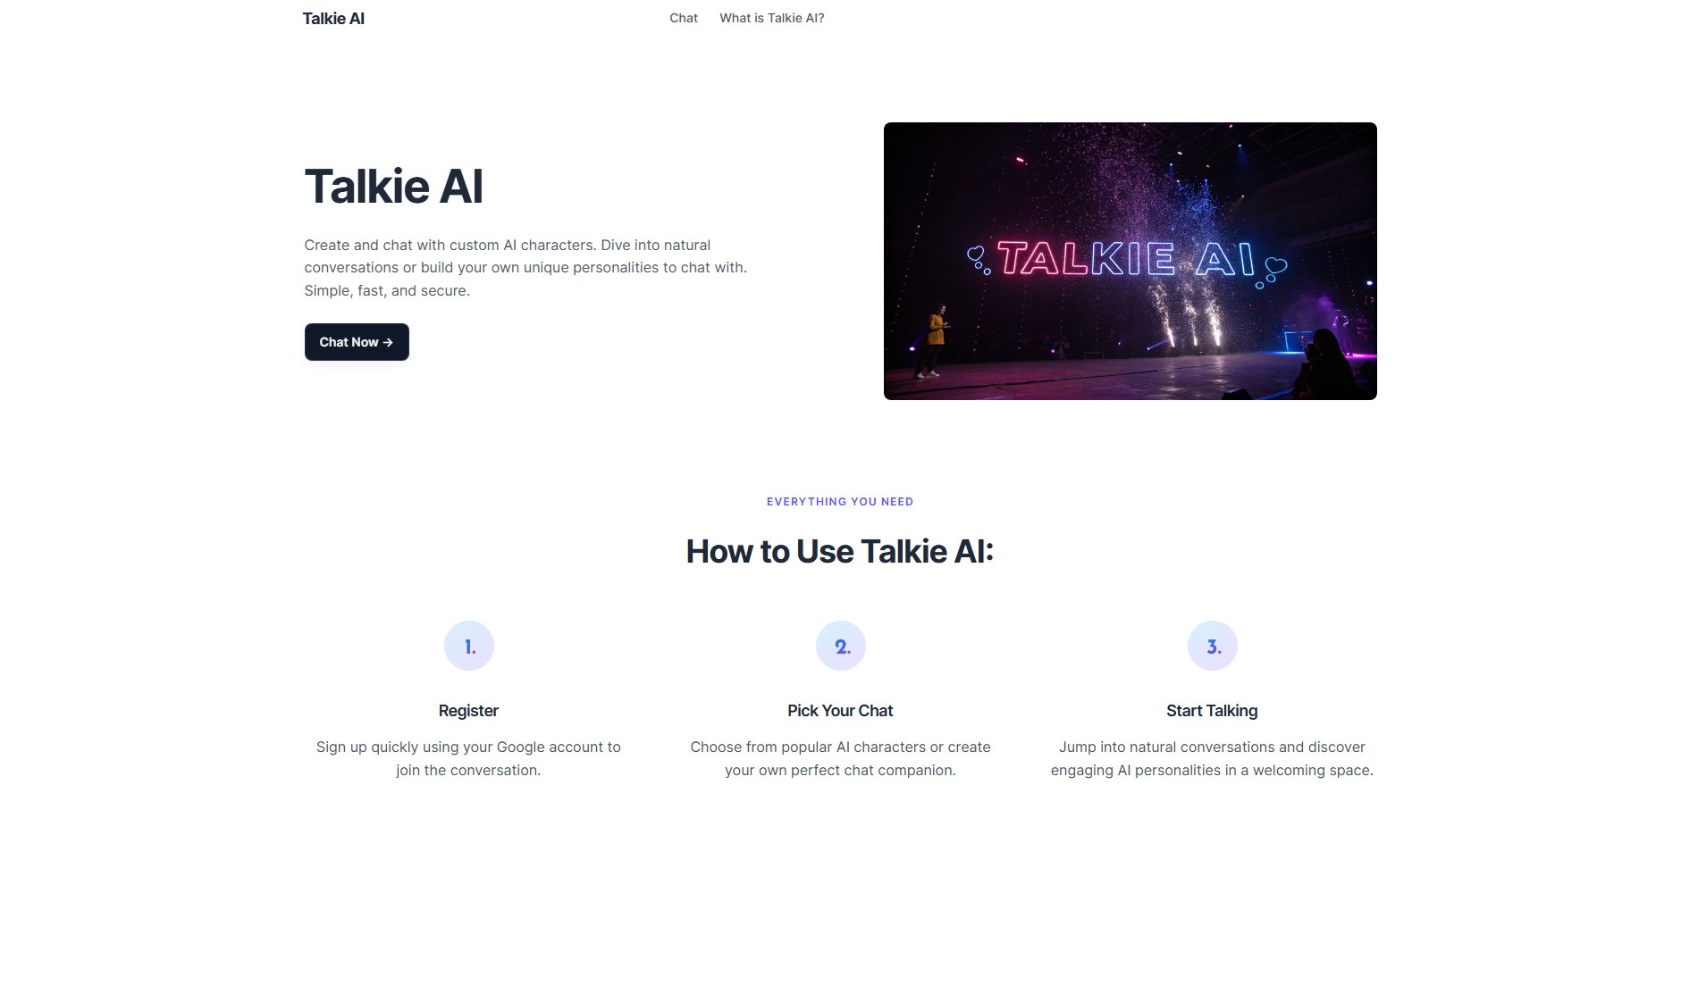The width and height of the screenshot is (1681, 1002).
Task: Click the Everything You Need label
Action: [x=840, y=502]
